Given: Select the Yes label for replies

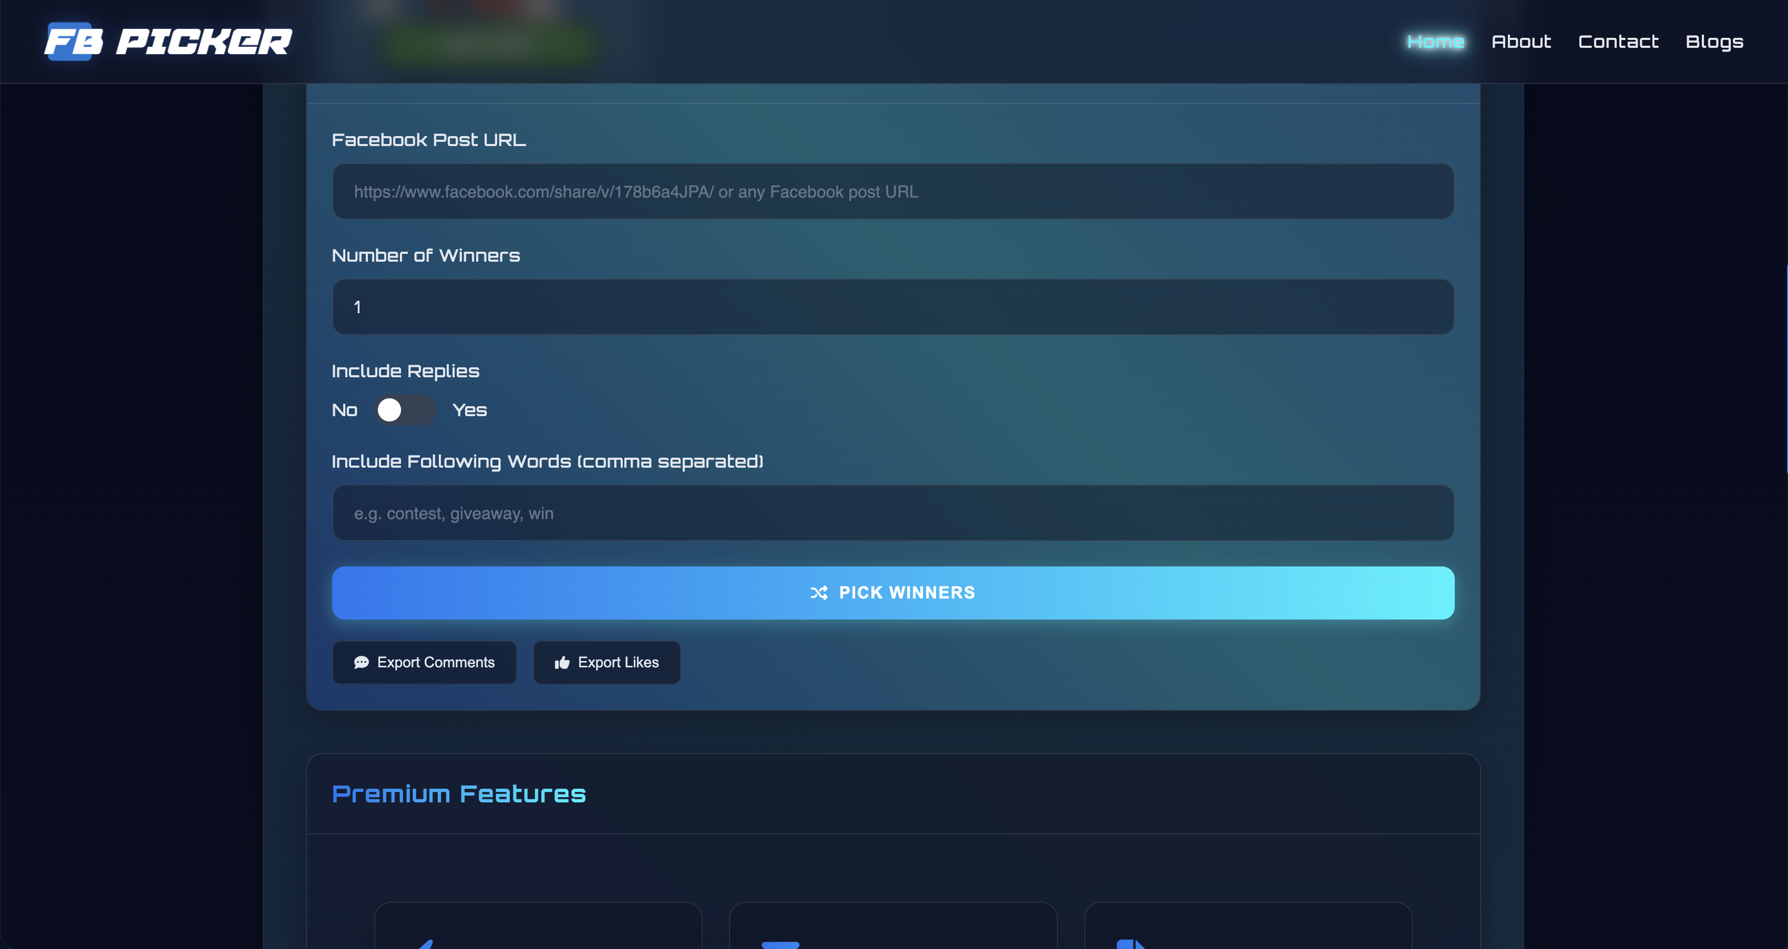Looking at the screenshot, I should tap(469, 410).
